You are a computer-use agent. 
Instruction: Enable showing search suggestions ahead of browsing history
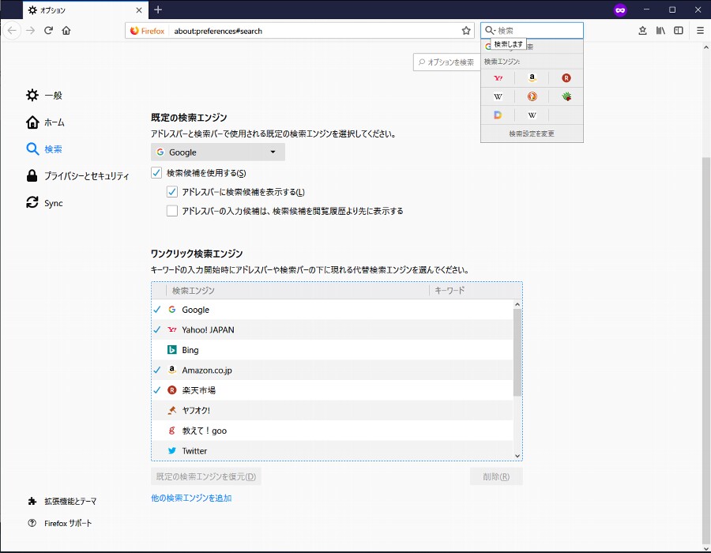(172, 211)
